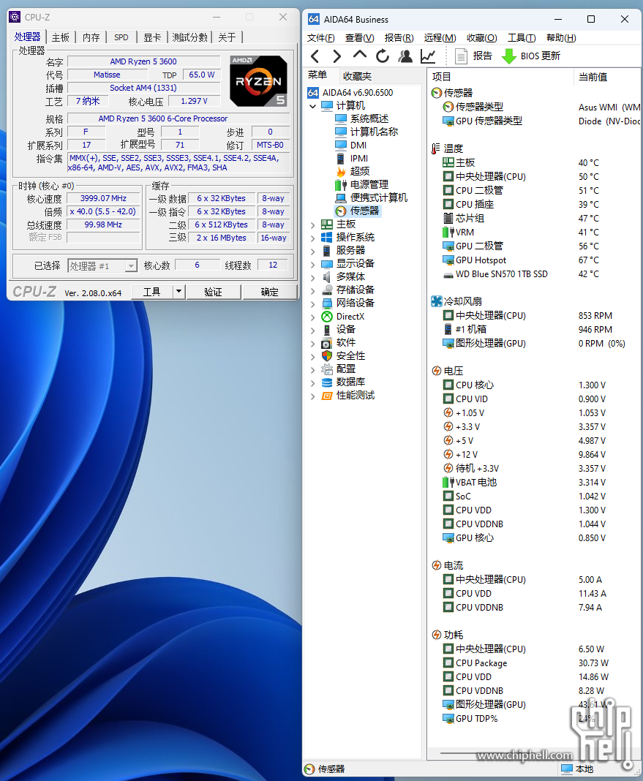
Task: Click the 数据库 database icon
Action: pos(327,382)
